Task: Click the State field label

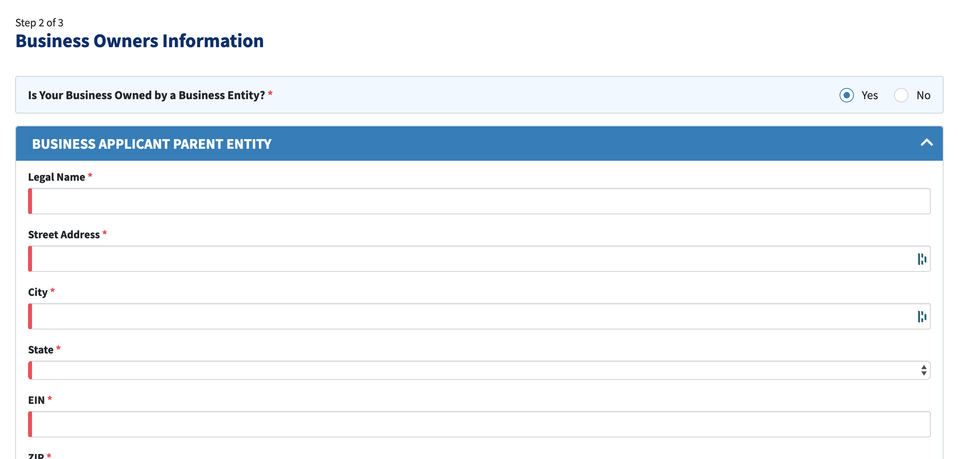Action: 40,350
